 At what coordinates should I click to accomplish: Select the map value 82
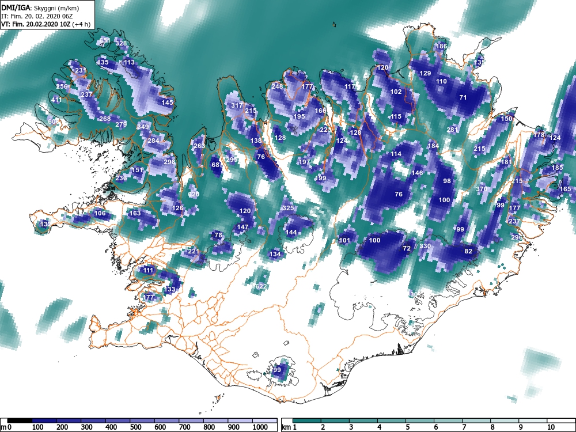(x=468, y=251)
